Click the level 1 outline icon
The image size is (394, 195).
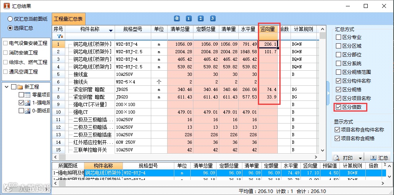tap(189, 18)
